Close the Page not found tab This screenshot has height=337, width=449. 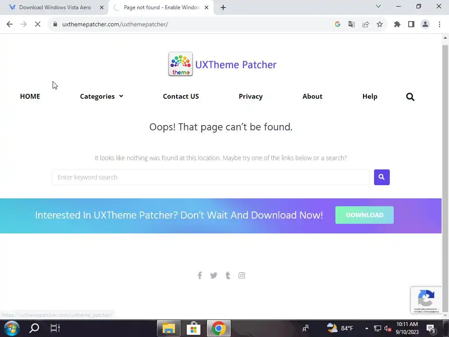click(207, 7)
